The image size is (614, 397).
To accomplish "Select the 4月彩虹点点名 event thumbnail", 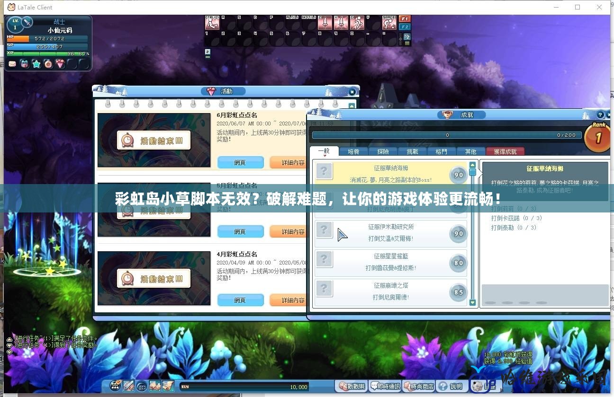I will (x=154, y=278).
